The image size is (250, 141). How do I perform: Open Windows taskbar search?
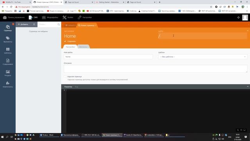point(7,137)
